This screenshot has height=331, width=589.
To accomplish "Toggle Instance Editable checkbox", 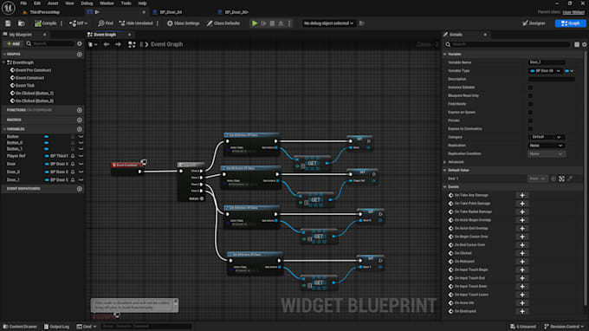I will (530, 88).
